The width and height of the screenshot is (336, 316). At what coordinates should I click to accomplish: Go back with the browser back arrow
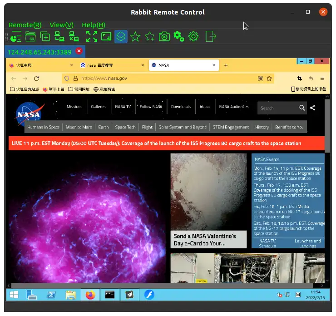click(14, 79)
